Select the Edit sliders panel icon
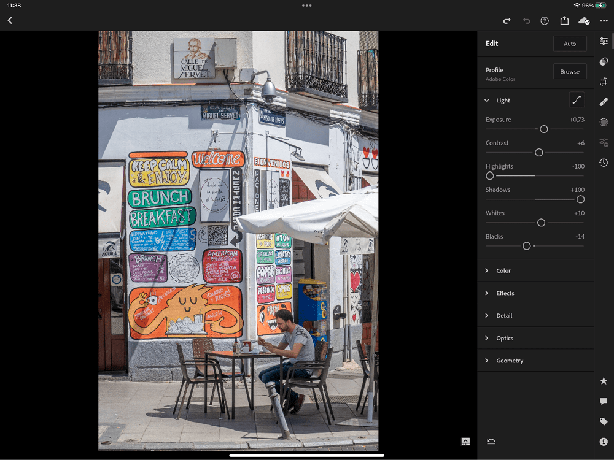Viewport: 614px width, 460px height. (604, 41)
